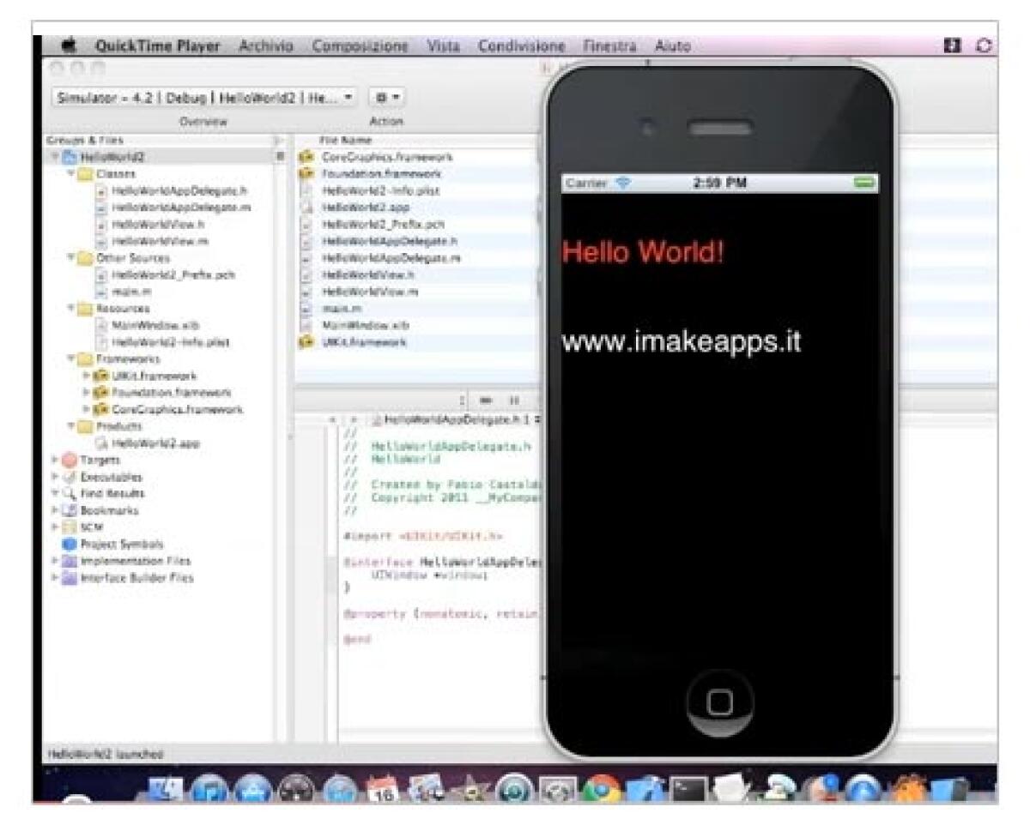Click the www.imakeapps.it label in simulator

tap(682, 341)
